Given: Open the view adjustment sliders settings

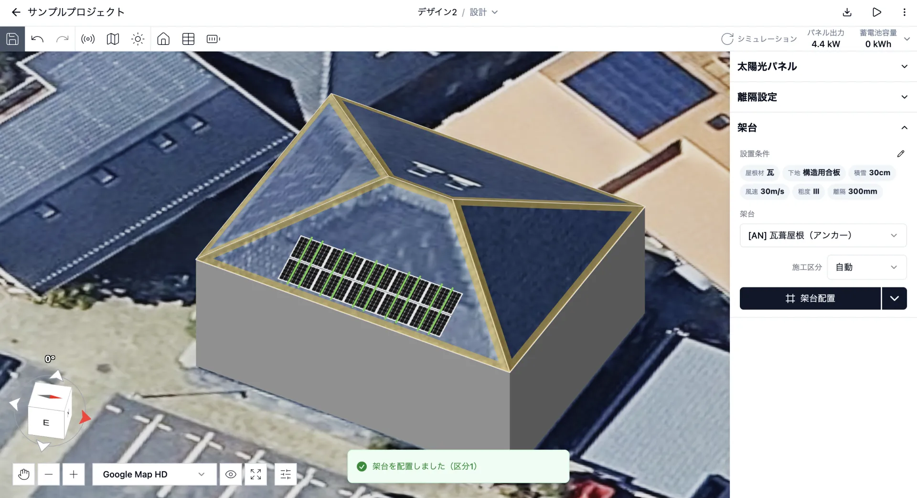Looking at the screenshot, I should 286,474.
